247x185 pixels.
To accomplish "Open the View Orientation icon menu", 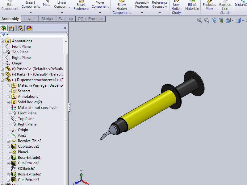I will click(x=228, y=20).
